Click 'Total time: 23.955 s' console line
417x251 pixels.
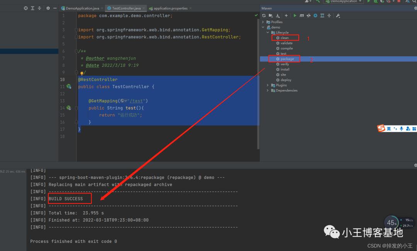(x=76, y=213)
